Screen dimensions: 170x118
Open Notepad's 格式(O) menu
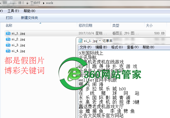[117, 47]
